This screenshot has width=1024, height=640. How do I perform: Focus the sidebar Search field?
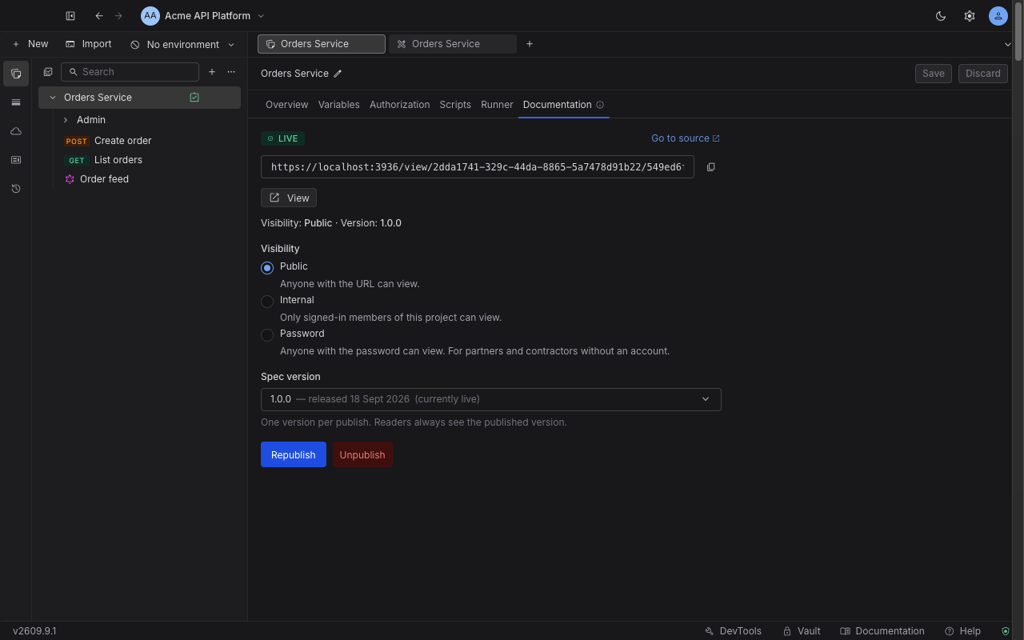tap(130, 72)
